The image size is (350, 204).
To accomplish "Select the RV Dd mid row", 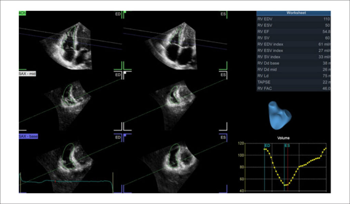I will pyautogui.click(x=294, y=70).
